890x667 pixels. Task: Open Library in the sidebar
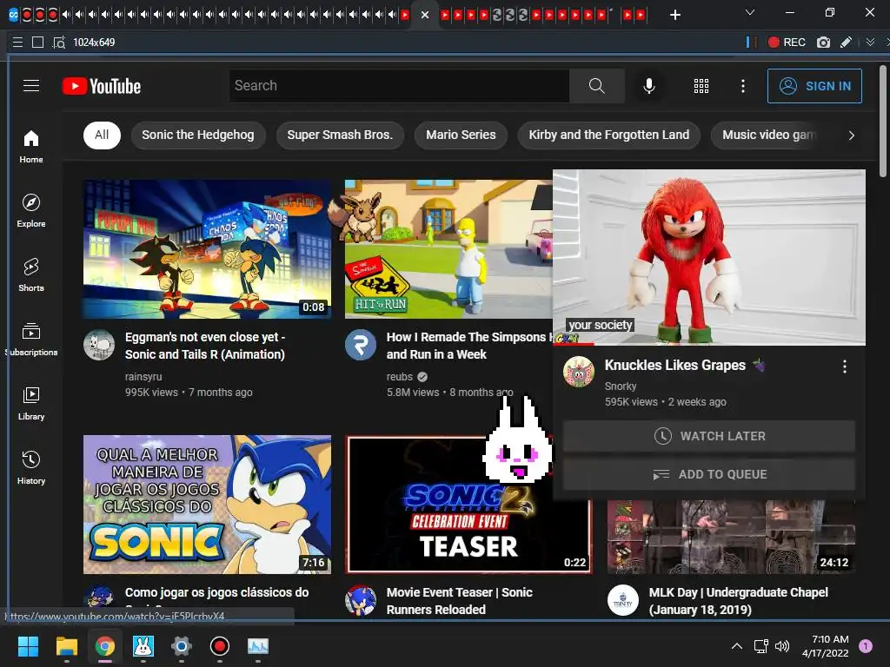click(x=31, y=403)
